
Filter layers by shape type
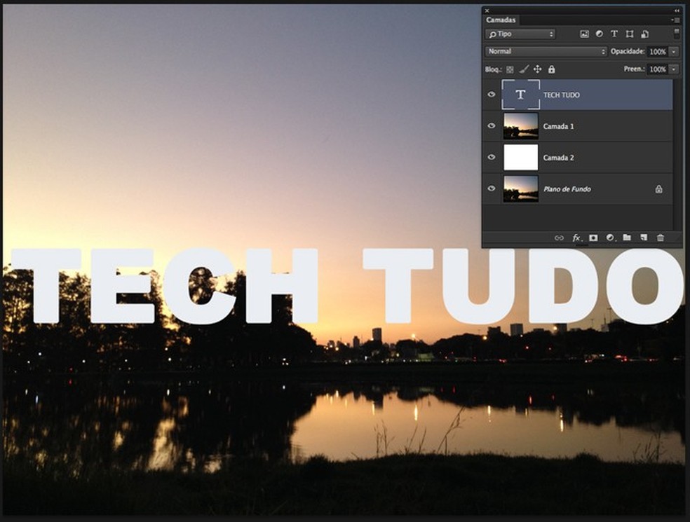[630, 34]
